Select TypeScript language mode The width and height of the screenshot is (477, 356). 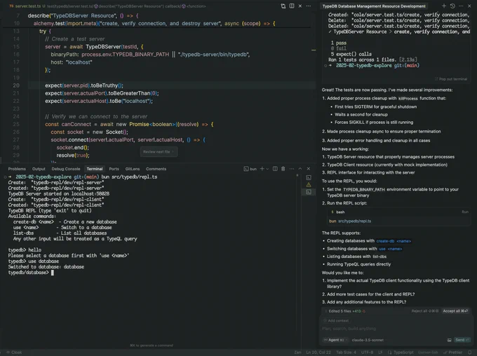pyautogui.click(x=401, y=352)
